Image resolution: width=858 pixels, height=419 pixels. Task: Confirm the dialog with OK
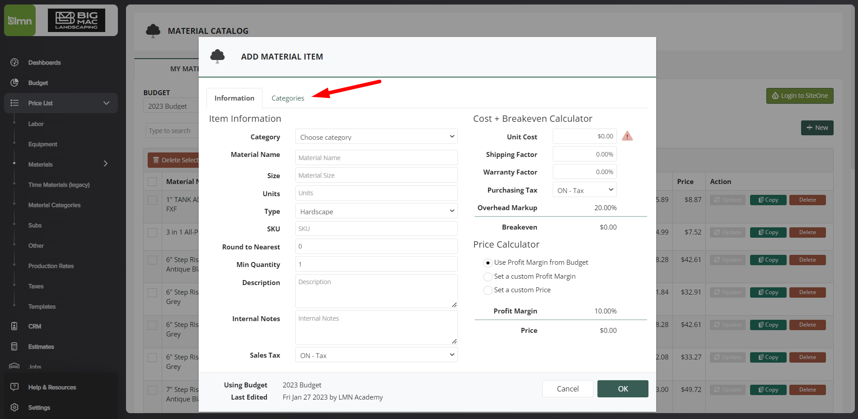click(x=623, y=389)
